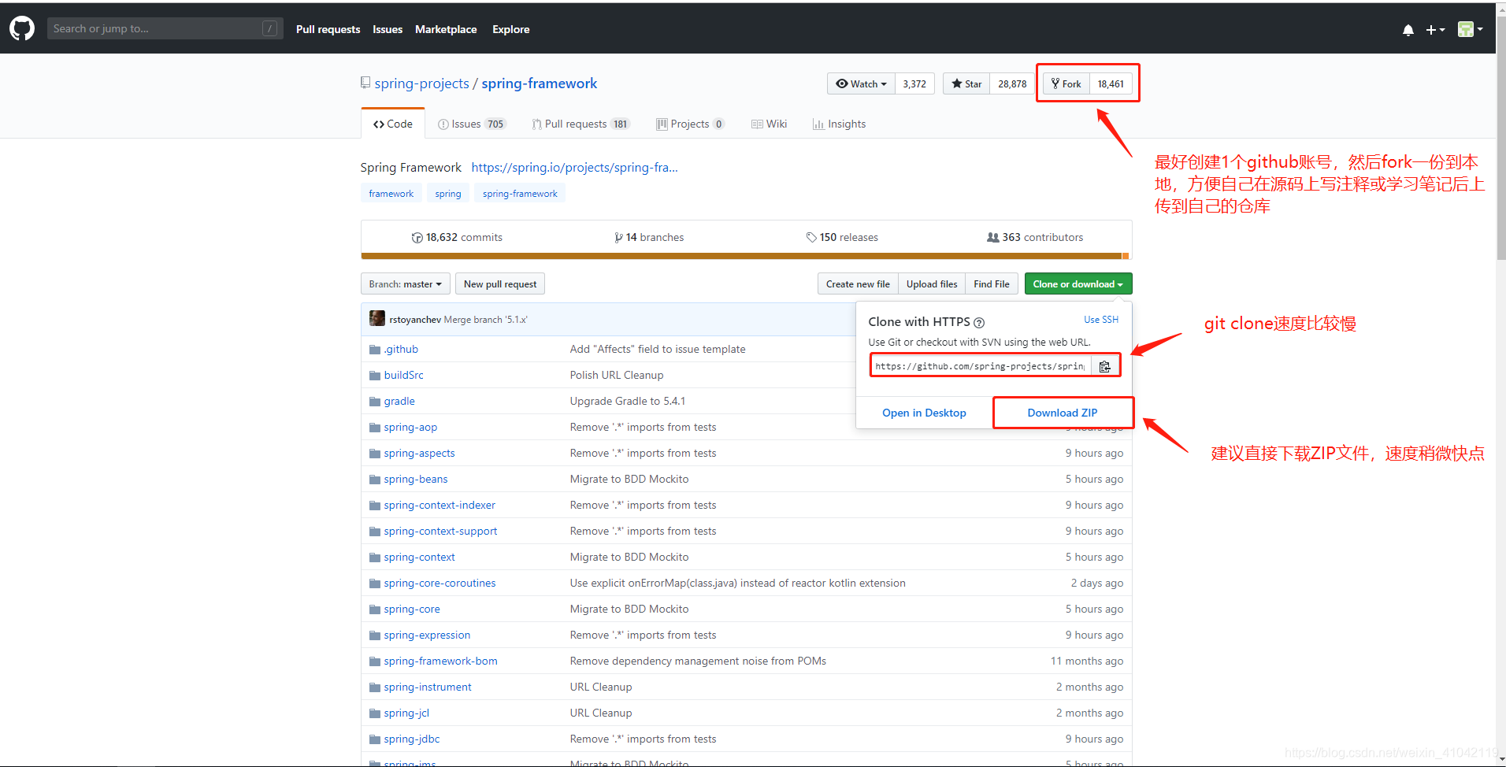Open the Clone with HTTPS help icon
This screenshot has width=1506, height=767.
coord(979,323)
